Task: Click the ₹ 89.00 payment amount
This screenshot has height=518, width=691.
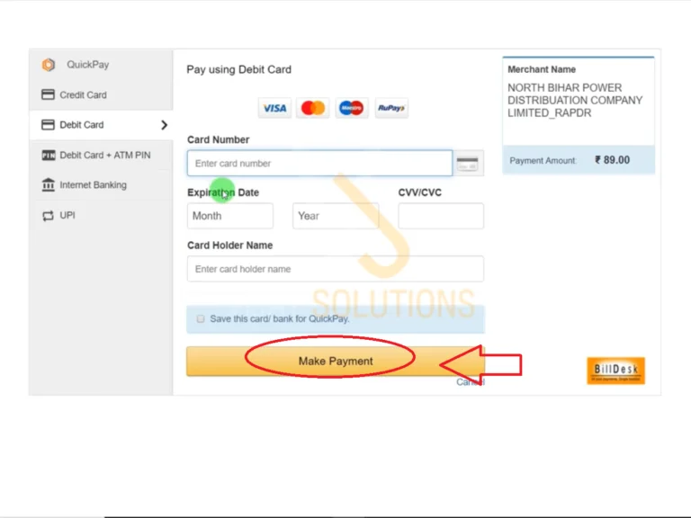Action: coord(612,160)
